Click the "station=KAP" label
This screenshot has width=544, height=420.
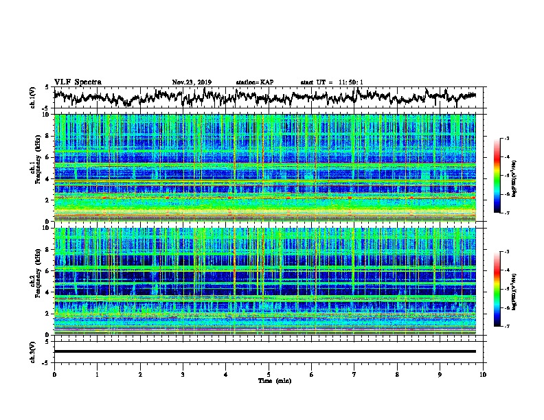tap(255, 82)
